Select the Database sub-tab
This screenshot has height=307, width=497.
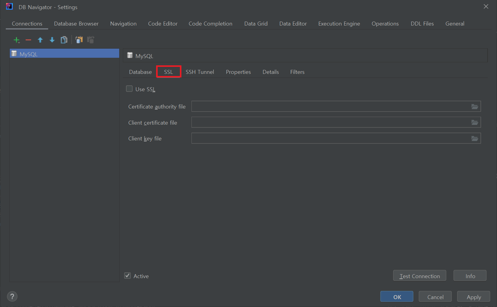(140, 72)
